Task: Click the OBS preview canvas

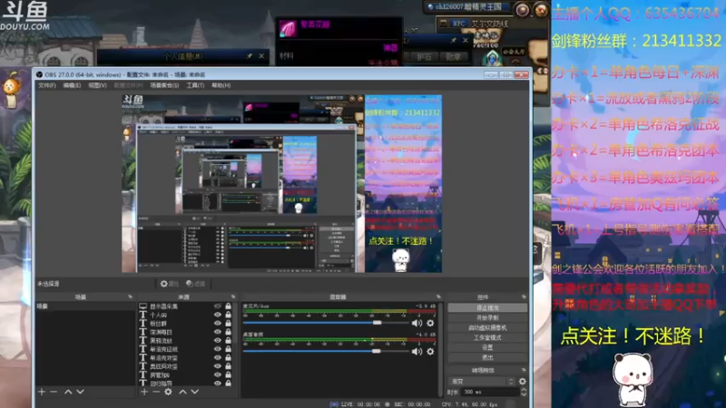Action: (x=281, y=184)
